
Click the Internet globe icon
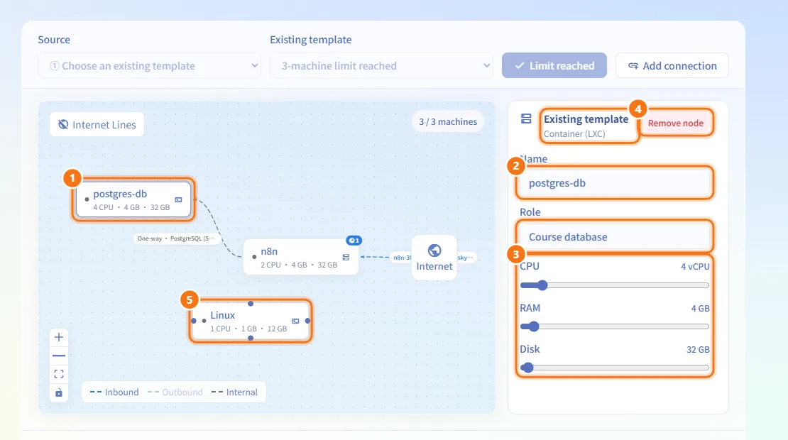click(434, 250)
